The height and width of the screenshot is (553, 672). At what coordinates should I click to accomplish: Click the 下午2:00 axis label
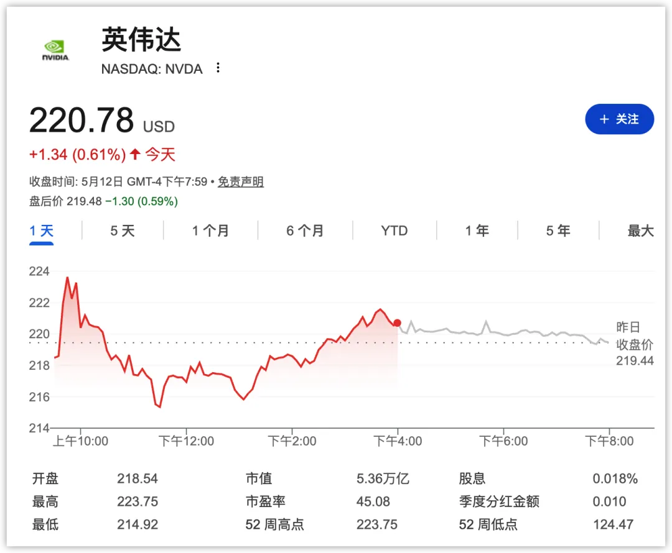pos(292,441)
